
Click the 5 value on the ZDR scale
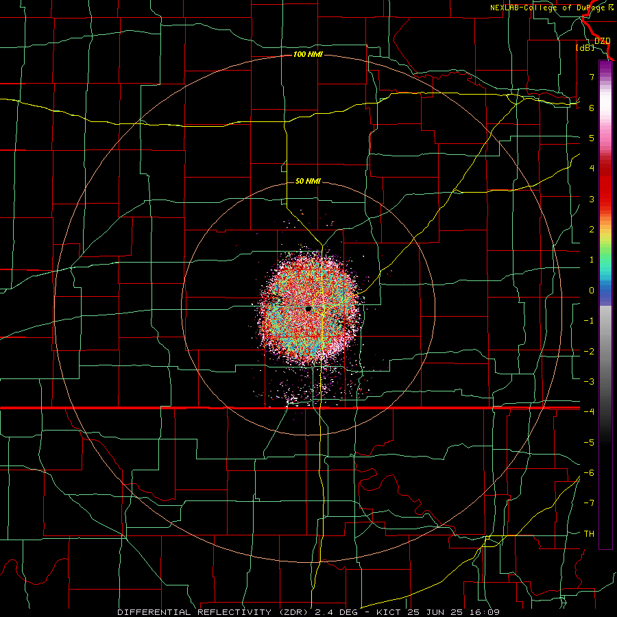click(x=592, y=138)
